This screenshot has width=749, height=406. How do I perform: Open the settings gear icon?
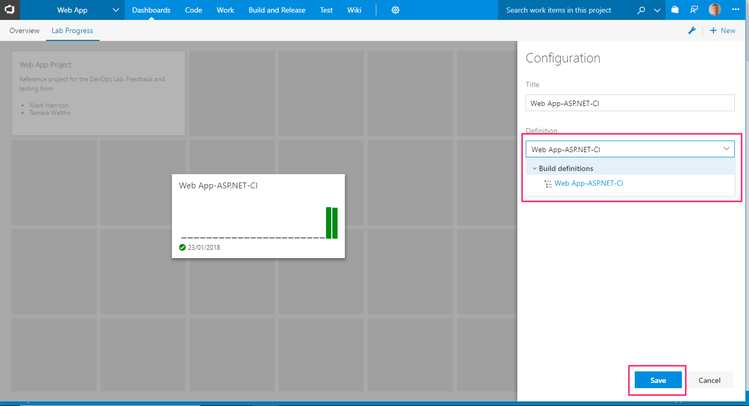(x=395, y=10)
